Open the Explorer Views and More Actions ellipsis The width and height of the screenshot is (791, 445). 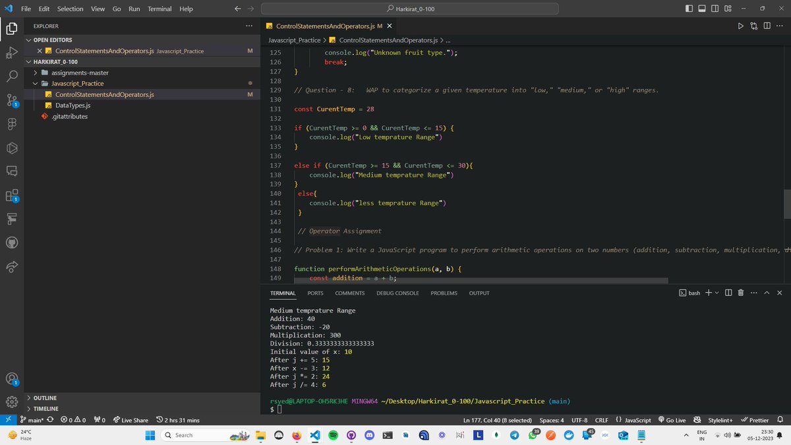[249, 26]
